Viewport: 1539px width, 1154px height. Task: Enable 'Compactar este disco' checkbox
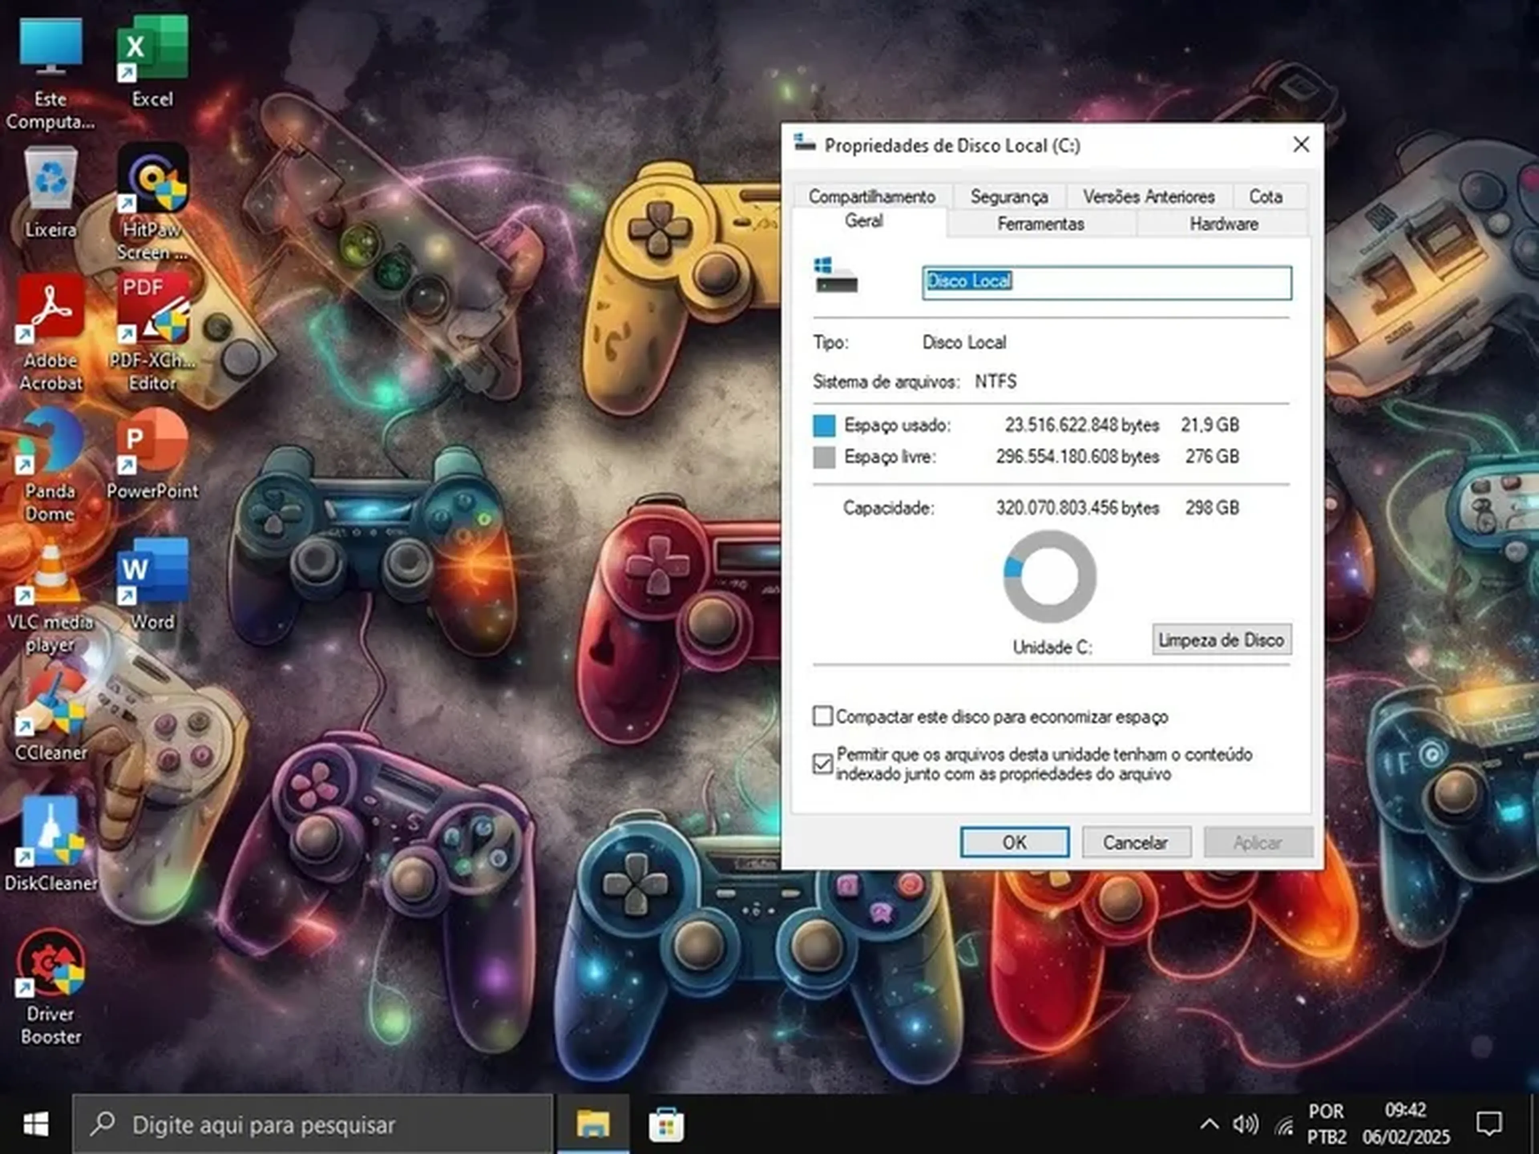(822, 716)
